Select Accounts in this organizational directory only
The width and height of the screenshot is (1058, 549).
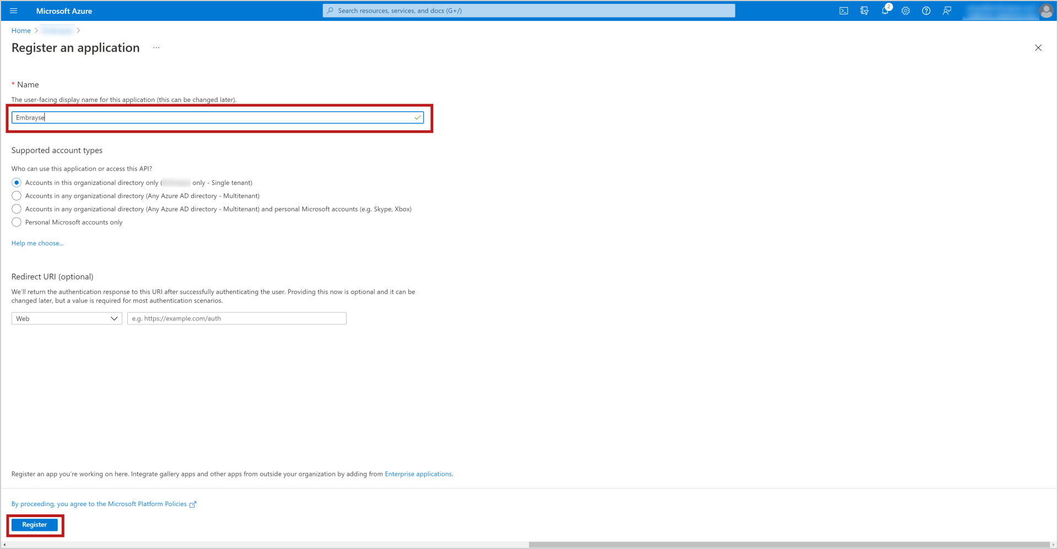(x=17, y=183)
